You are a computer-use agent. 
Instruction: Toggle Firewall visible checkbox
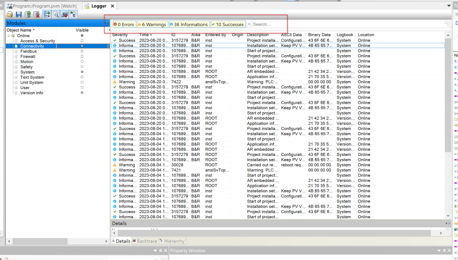(x=82, y=56)
